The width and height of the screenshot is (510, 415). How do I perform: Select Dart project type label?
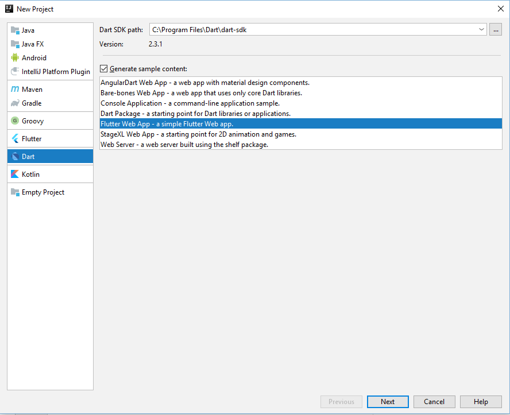coord(28,157)
